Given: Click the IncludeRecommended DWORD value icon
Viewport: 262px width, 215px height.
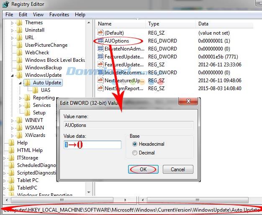Looking at the screenshot, I should tap(100, 72).
